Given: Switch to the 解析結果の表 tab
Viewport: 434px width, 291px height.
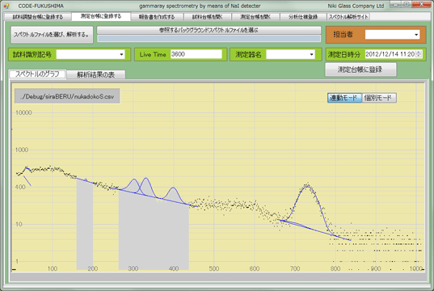Looking at the screenshot, I should (95, 74).
